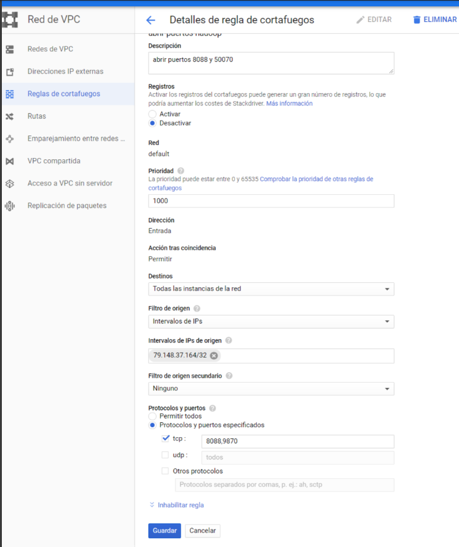459x547 pixels.
Task: Select the Activar registros radio button
Action: (x=152, y=114)
